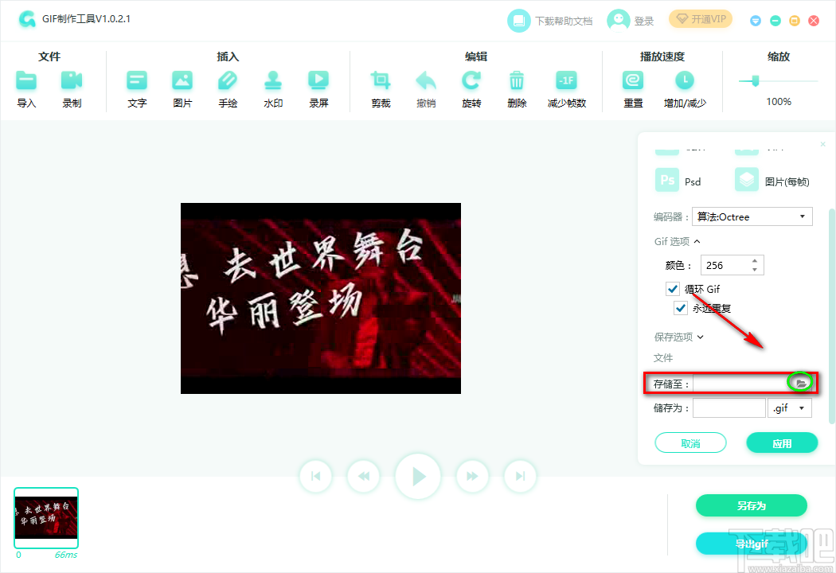The width and height of the screenshot is (836, 573).
Task: Toggle the 删除 (delete) frame action
Action: pos(516,82)
